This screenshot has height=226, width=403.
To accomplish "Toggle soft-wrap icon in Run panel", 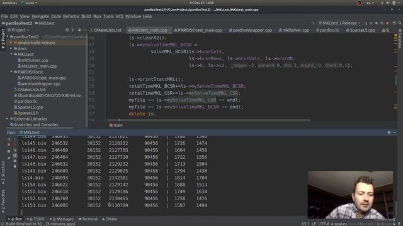I will pyautogui.click(x=15, y=150).
